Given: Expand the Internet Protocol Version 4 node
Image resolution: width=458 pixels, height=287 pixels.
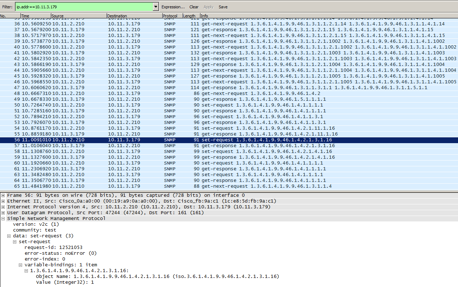Looking at the screenshot, I should click(x=3, y=207).
